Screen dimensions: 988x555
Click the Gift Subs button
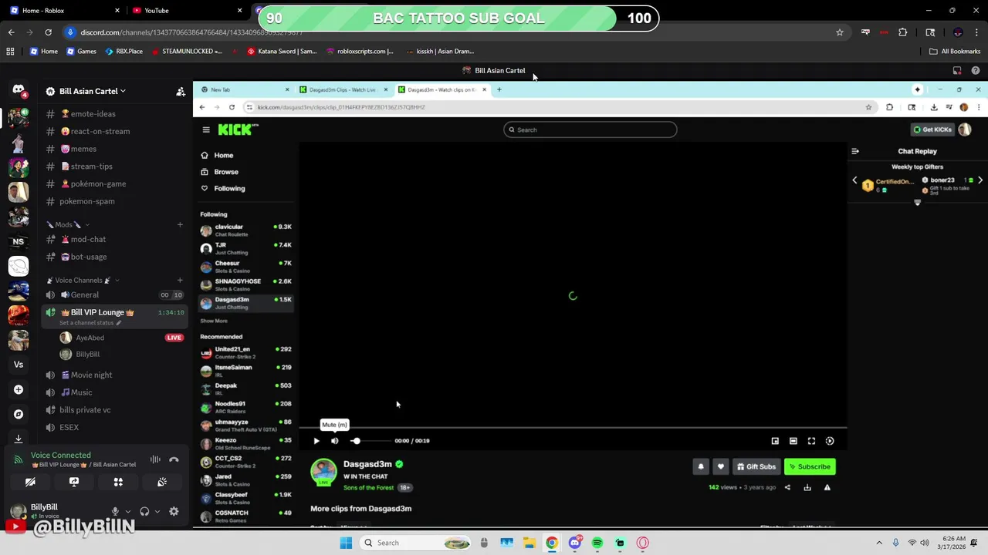(x=756, y=466)
